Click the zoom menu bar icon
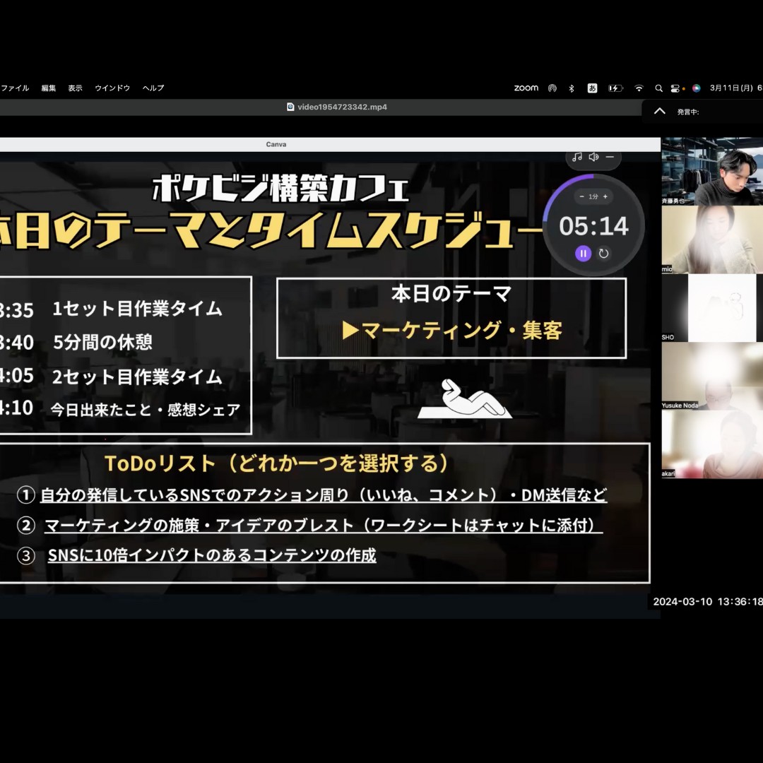Viewport: 763px width, 763px height. pos(526,88)
